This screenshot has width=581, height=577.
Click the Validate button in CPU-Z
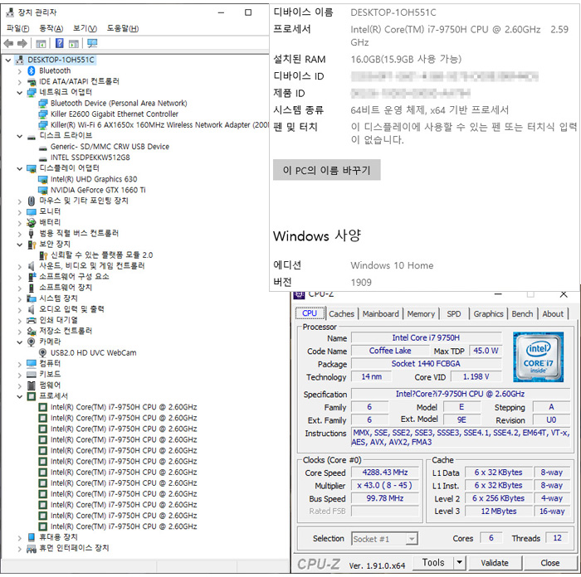[495, 563]
